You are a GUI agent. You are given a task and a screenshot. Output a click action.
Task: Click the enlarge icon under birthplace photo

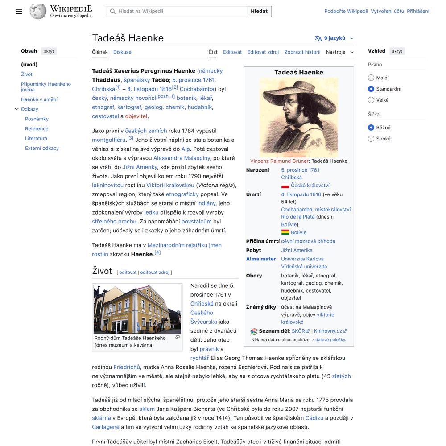click(178, 337)
